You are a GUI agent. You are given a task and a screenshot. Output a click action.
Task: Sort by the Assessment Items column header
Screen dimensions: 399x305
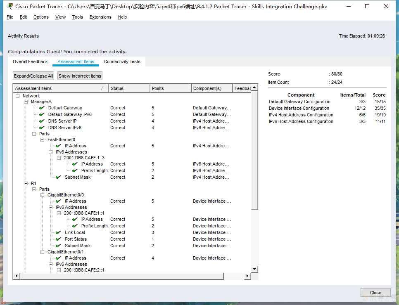pyautogui.click(x=61, y=88)
